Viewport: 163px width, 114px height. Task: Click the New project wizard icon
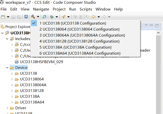(x=3, y=17)
